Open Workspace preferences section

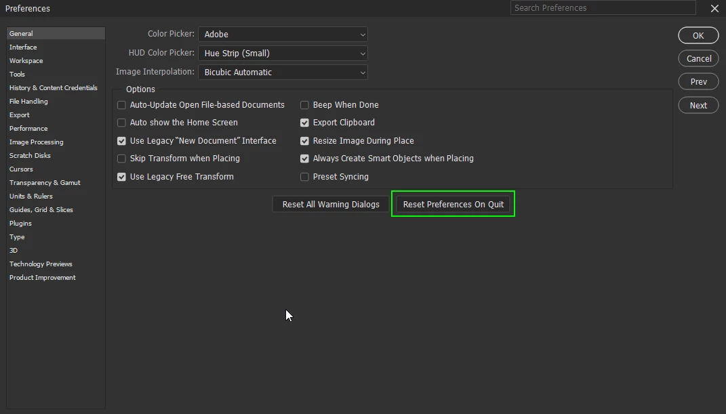pos(56,60)
